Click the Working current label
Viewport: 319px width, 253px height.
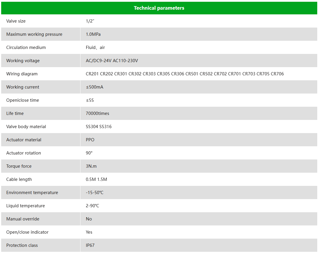tap(23, 87)
